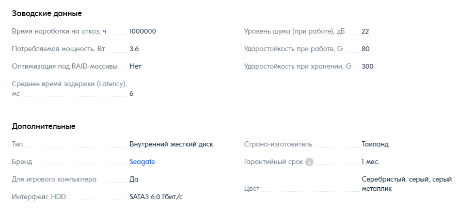Viewport: 474px width, 213px height.
Task: Select the Таиланд country value
Action: click(375, 144)
